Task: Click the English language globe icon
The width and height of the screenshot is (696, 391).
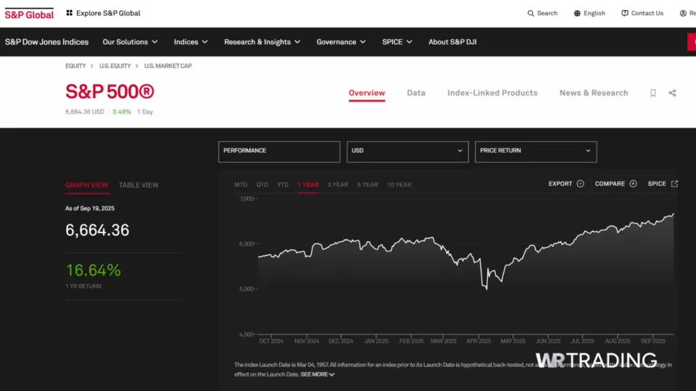Action: 577,13
